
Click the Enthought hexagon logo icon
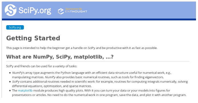(61, 11)
